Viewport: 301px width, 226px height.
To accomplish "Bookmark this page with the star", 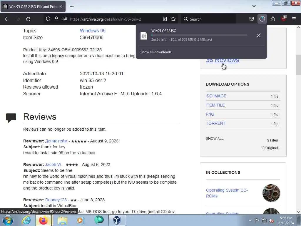I will point(173,19).
